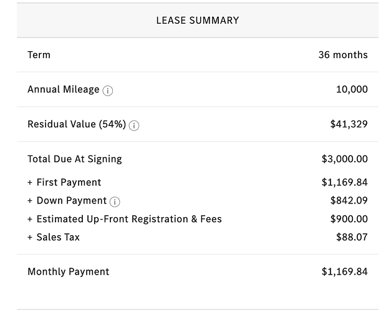Image resolution: width=391 pixels, height=312 pixels.
Task: Select the 36 months term value
Action: tap(343, 55)
